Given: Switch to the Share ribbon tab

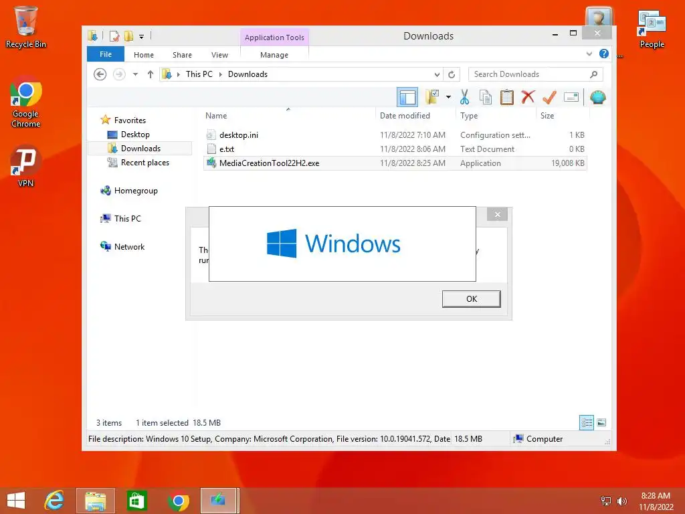Looking at the screenshot, I should 182,55.
